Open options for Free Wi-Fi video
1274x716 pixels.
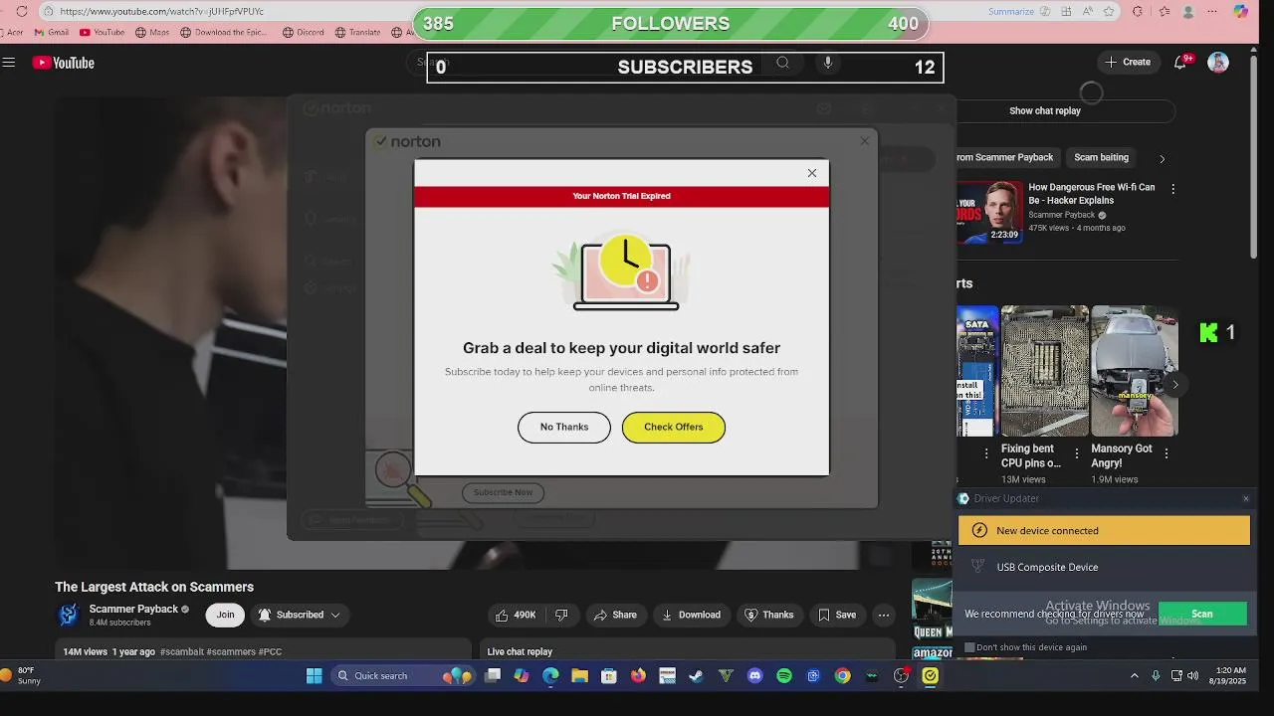[1172, 188]
